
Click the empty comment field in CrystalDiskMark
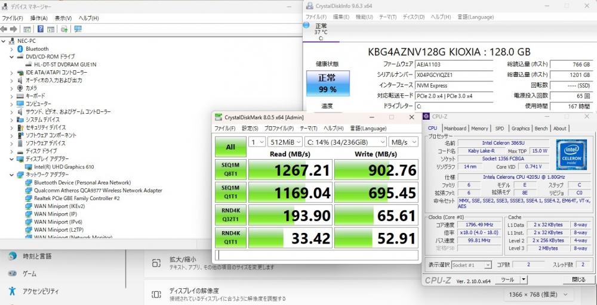316,255
